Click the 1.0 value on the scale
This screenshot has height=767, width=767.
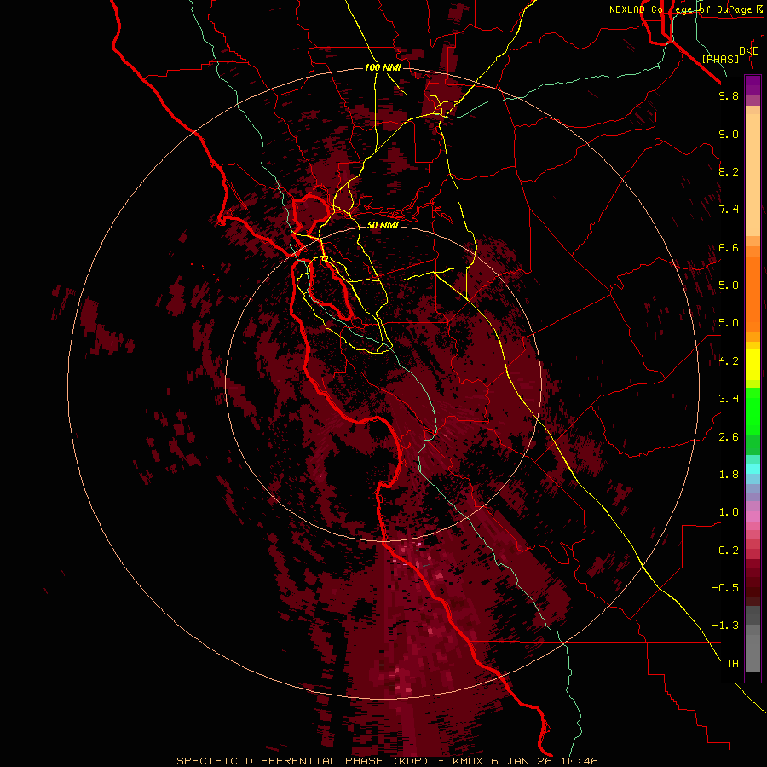coord(729,512)
